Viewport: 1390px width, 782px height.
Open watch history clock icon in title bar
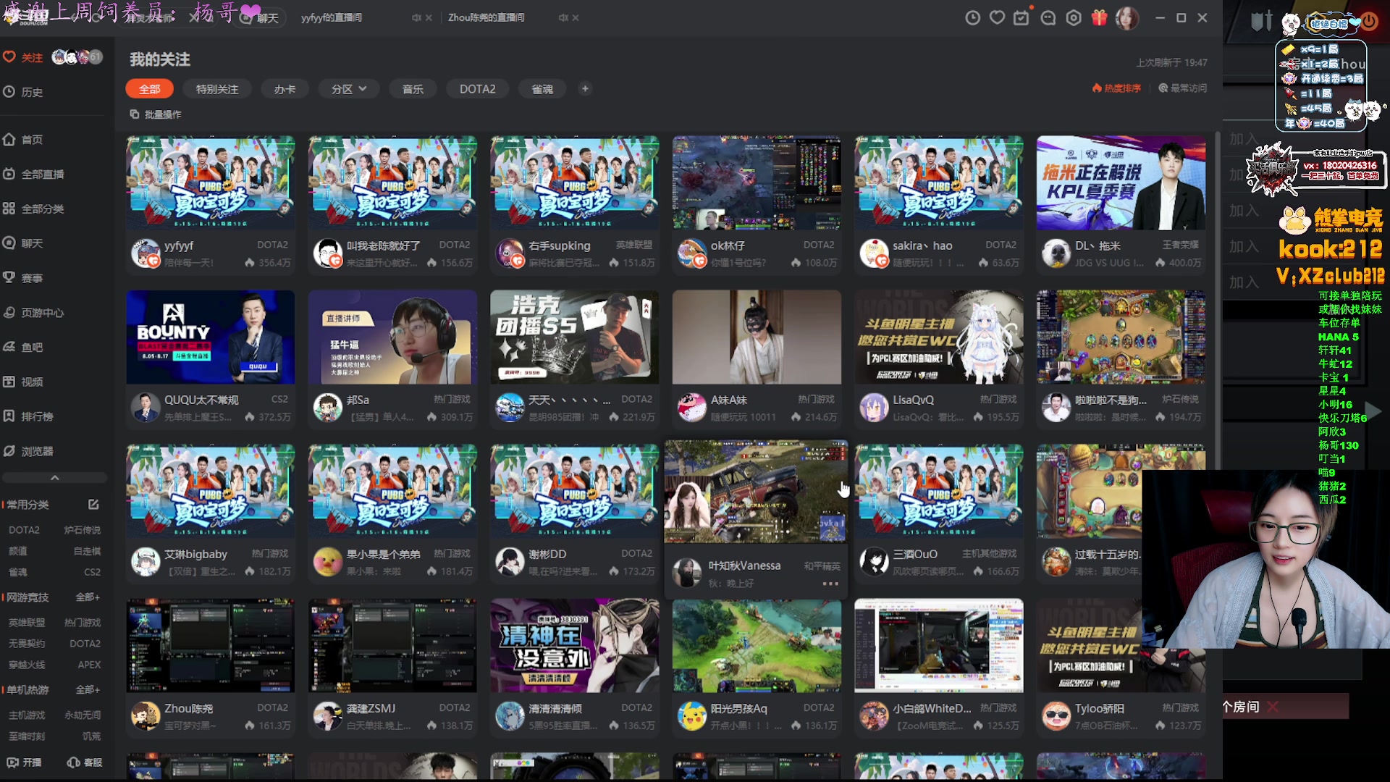972,17
